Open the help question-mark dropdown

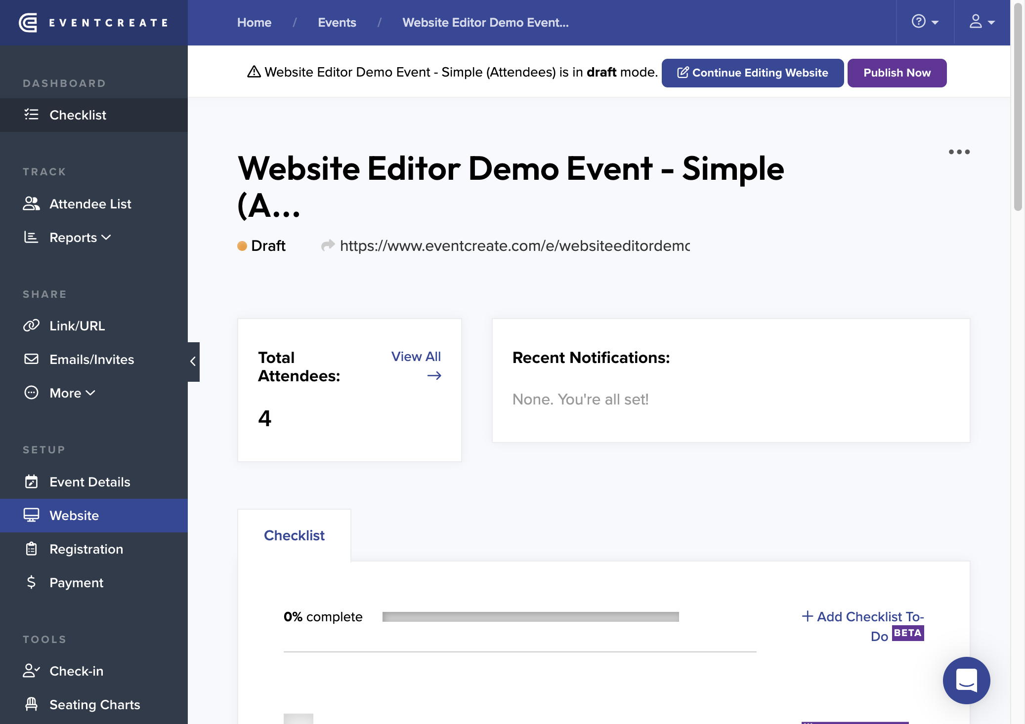[x=925, y=22]
